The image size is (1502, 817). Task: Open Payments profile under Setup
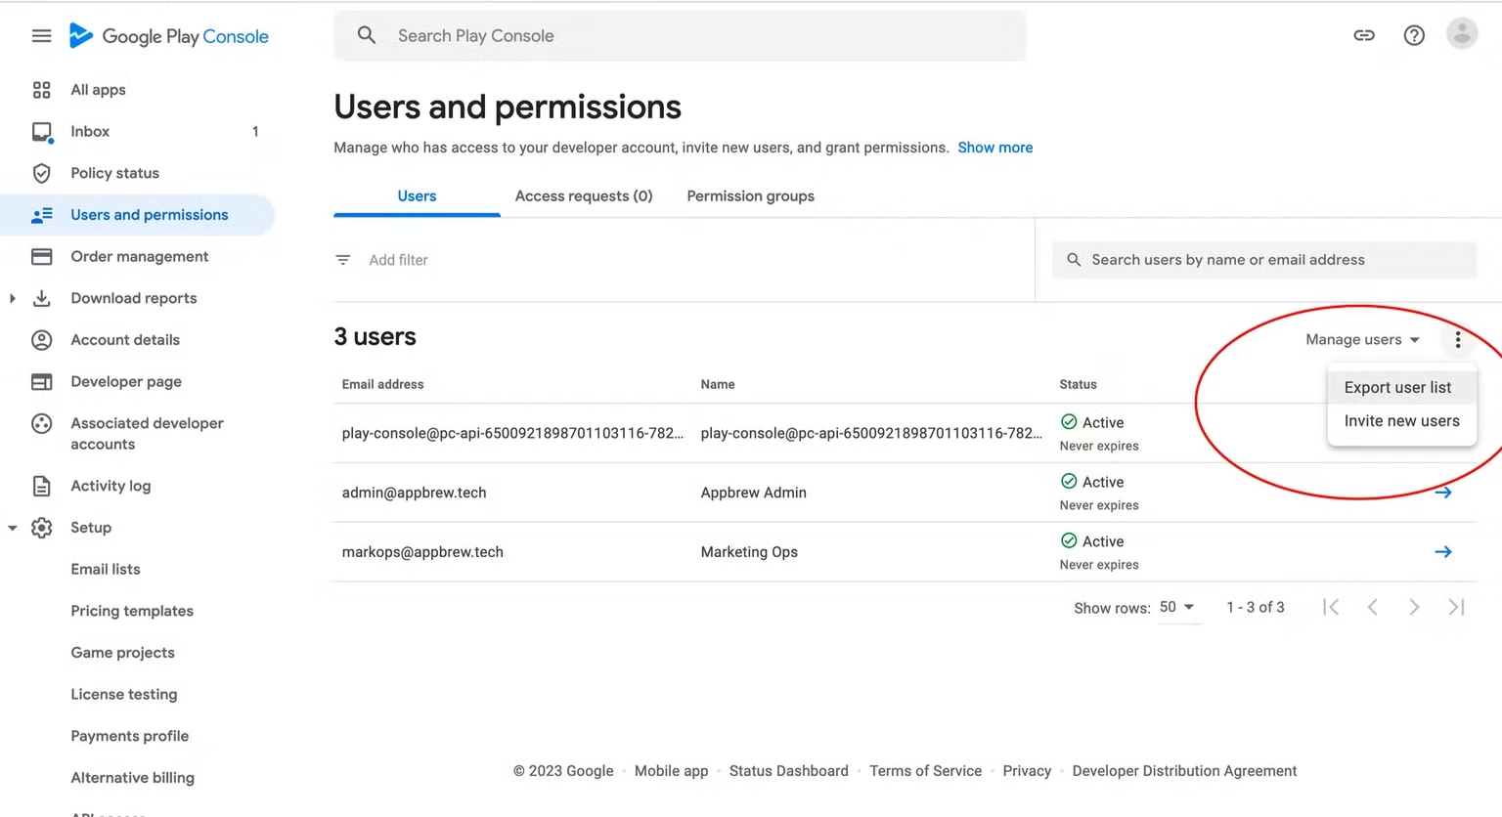click(x=130, y=736)
